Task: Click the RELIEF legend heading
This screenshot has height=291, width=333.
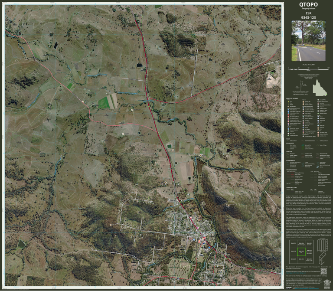Action: coord(288,139)
